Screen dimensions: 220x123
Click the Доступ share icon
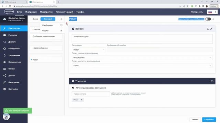(x=4, y=76)
